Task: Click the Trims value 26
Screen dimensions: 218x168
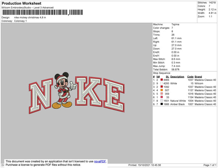Action: [173, 35]
